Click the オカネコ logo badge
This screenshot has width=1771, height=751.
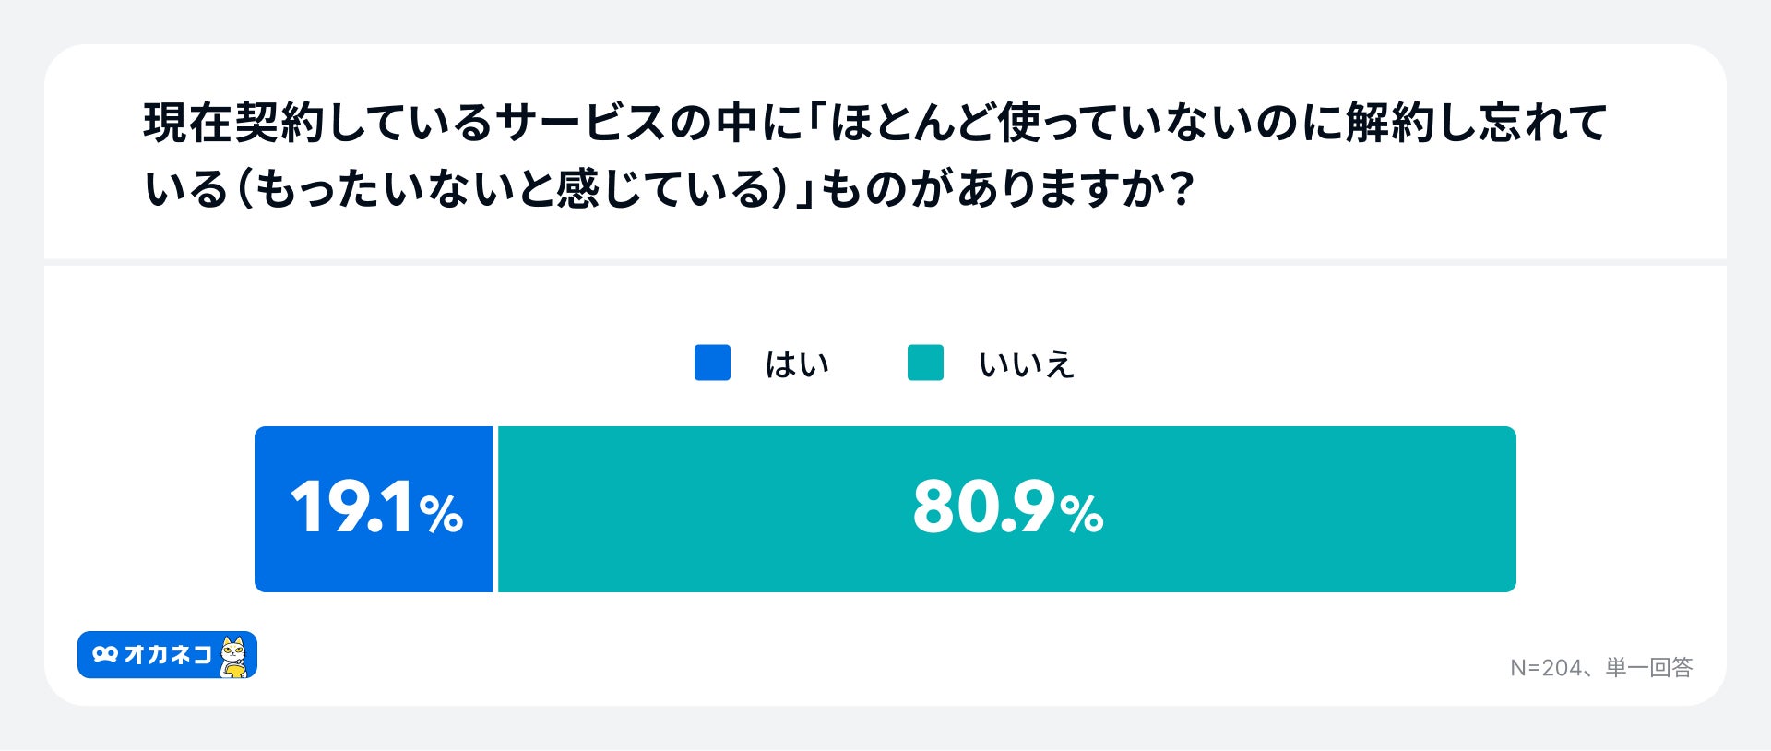pyautogui.click(x=167, y=655)
